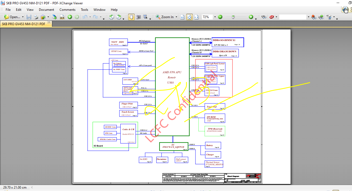Rotate page clockwise icon

(x=119, y=17)
